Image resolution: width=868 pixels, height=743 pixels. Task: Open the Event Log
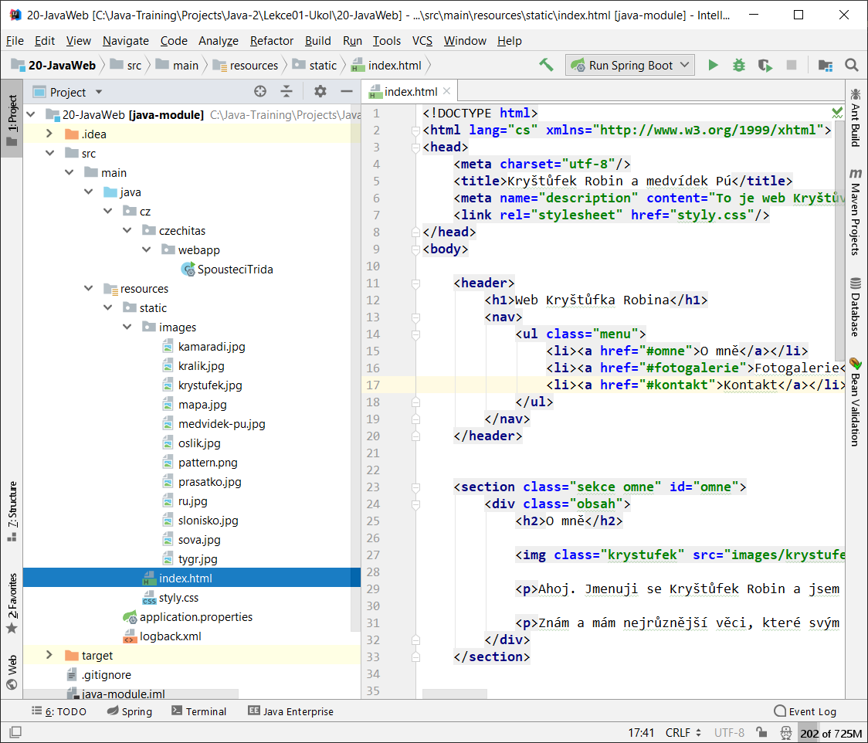pos(805,711)
